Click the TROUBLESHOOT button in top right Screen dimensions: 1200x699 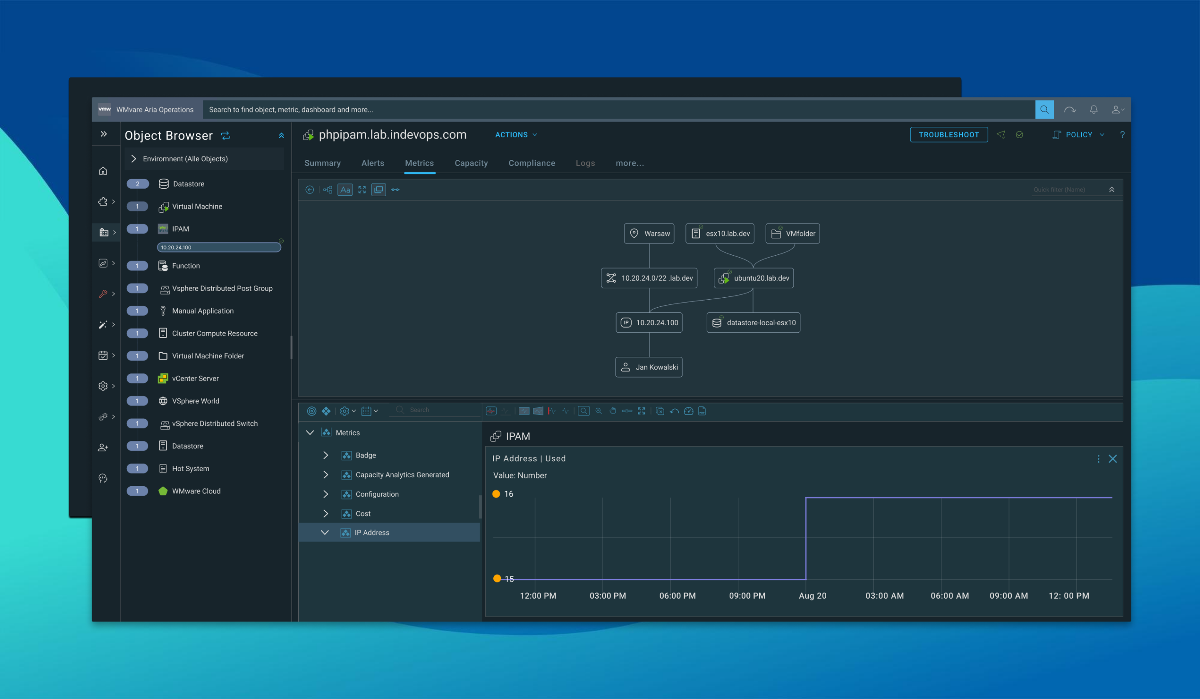tap(948, 134)
